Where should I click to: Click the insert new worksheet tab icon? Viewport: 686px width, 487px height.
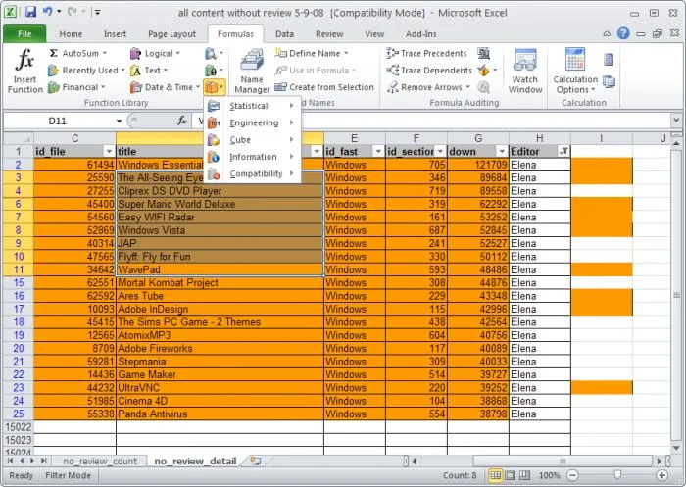(x=256, y=461)
